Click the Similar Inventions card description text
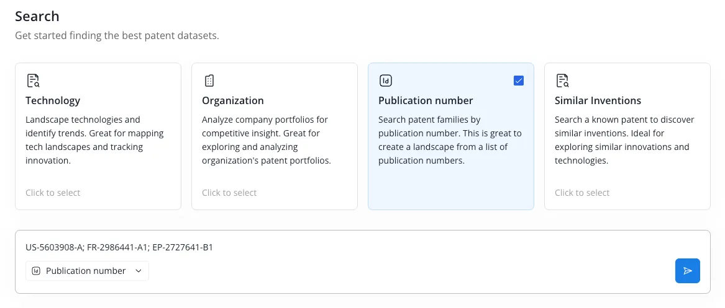This screenshot has height=308, width=725. [624, 140]
